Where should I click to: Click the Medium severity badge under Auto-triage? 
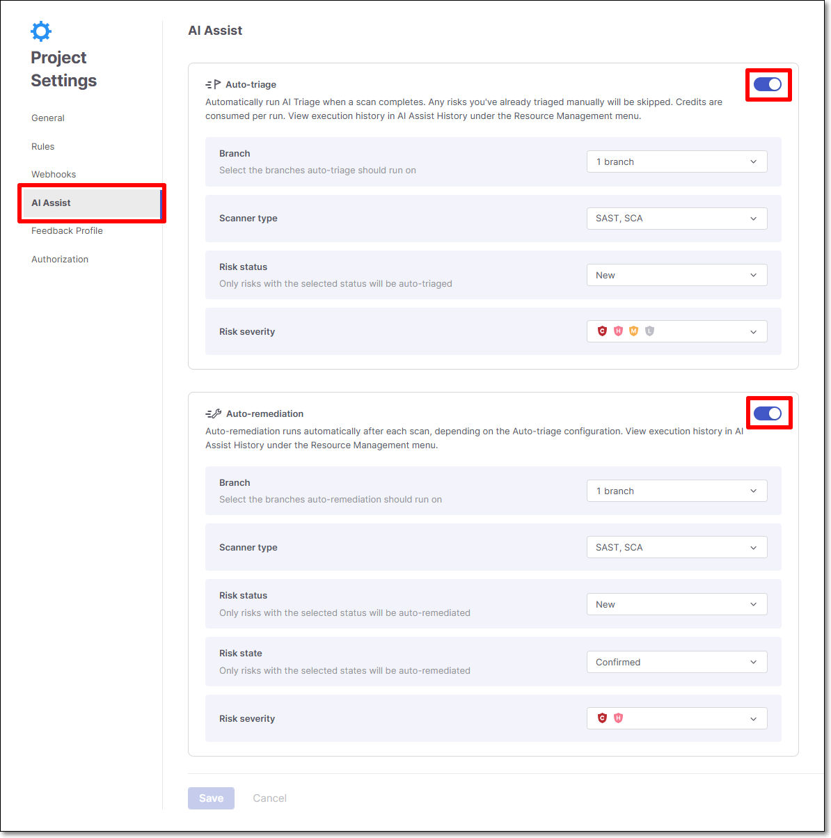click(x=633, y=331)
